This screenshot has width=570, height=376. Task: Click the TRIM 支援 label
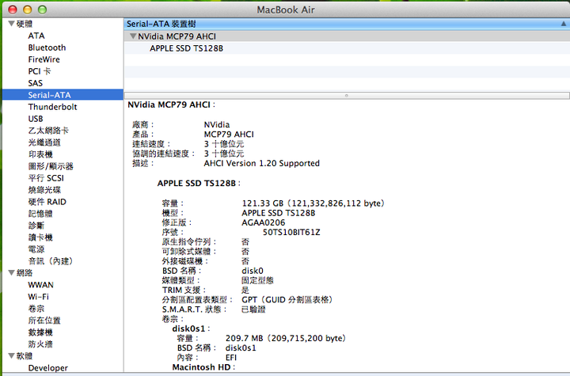pos(184,291)
